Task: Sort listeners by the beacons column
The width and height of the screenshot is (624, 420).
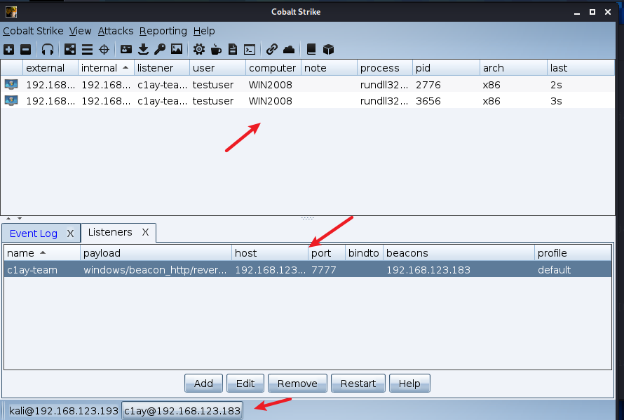Action: pos(459,253)
